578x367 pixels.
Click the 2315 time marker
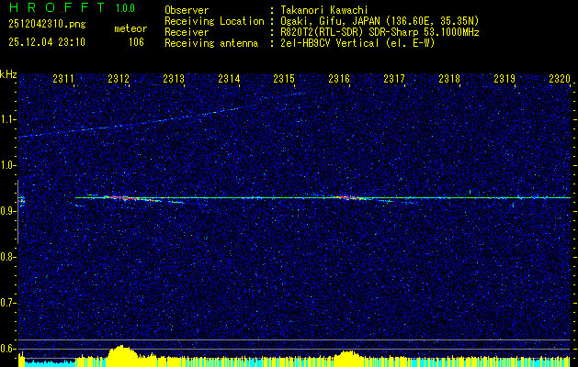click(x=284, y=80)
